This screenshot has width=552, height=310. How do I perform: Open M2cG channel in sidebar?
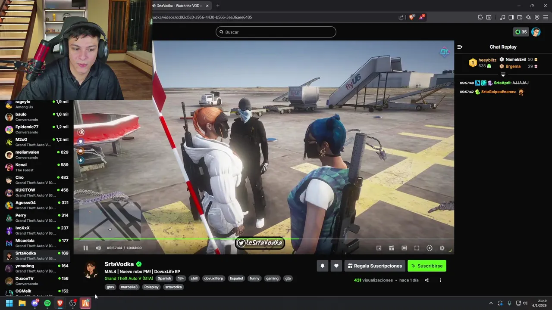pos(37,142)
